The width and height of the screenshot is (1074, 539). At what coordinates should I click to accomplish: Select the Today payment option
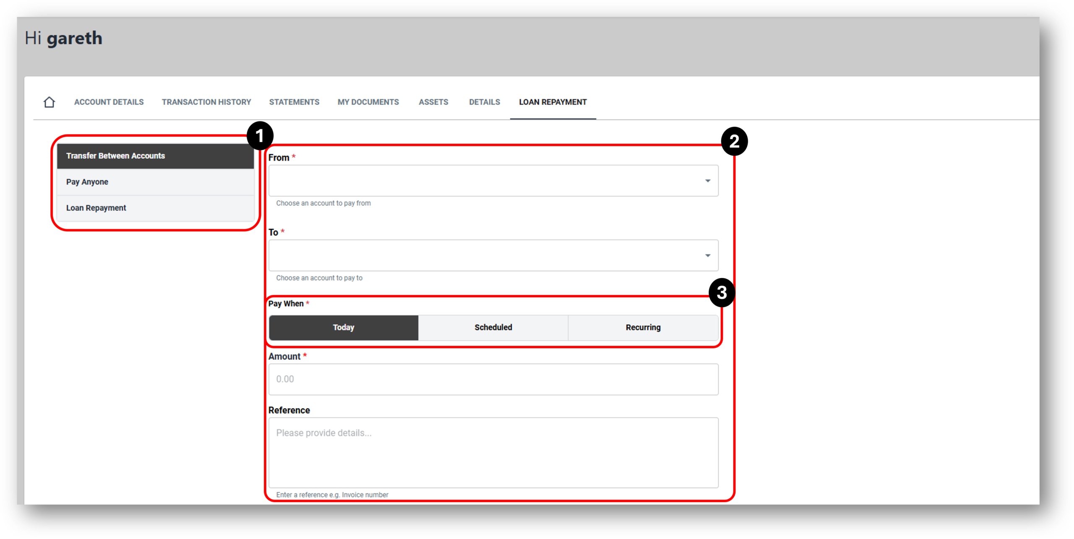(x=343, y=327)
